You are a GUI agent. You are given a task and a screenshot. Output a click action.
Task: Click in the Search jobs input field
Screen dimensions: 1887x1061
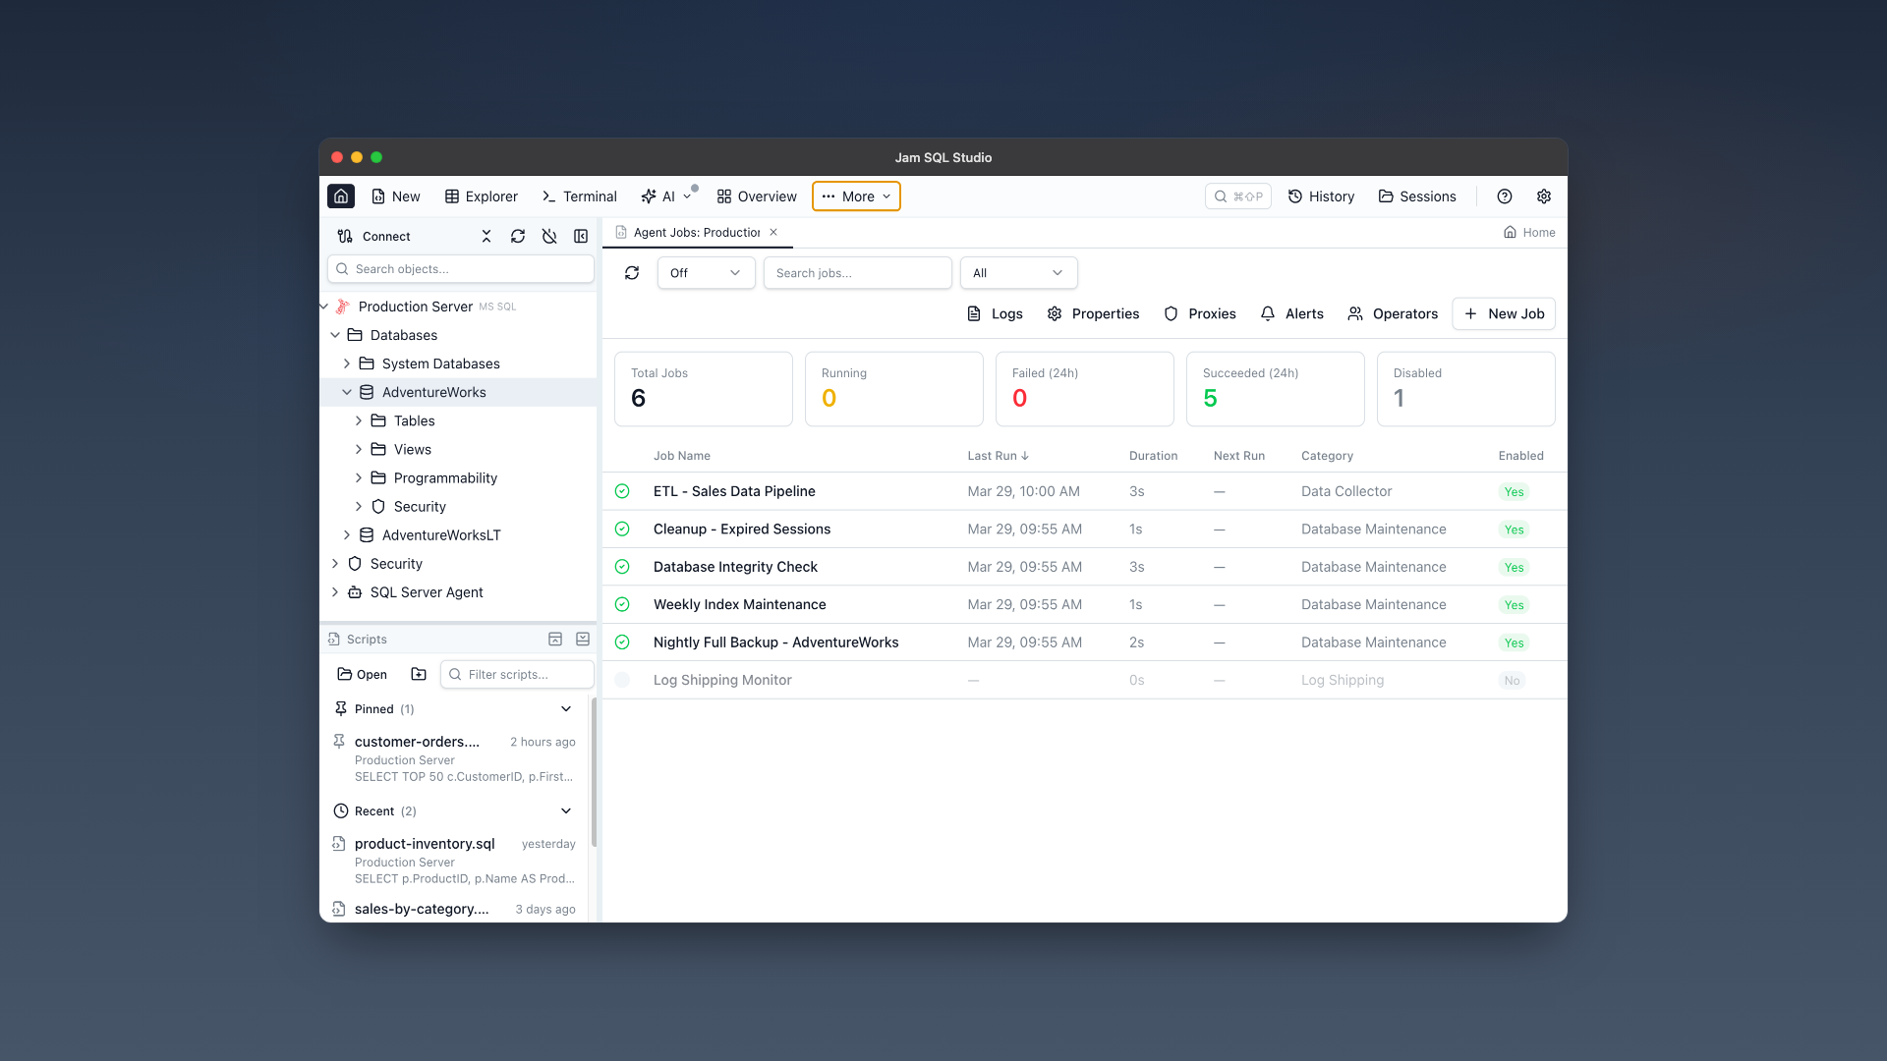pyautogui.click(x=857, y=272)
